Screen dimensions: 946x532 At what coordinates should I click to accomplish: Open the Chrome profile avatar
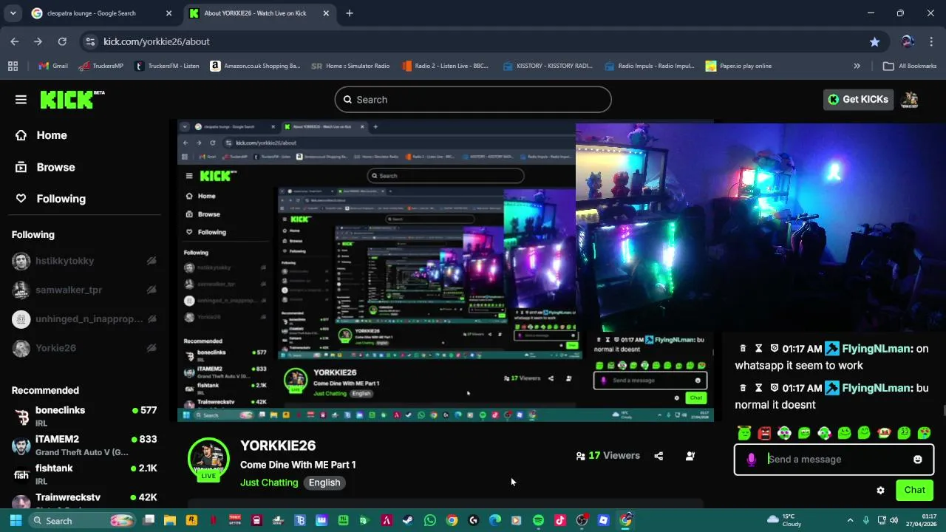pos(908,41)
